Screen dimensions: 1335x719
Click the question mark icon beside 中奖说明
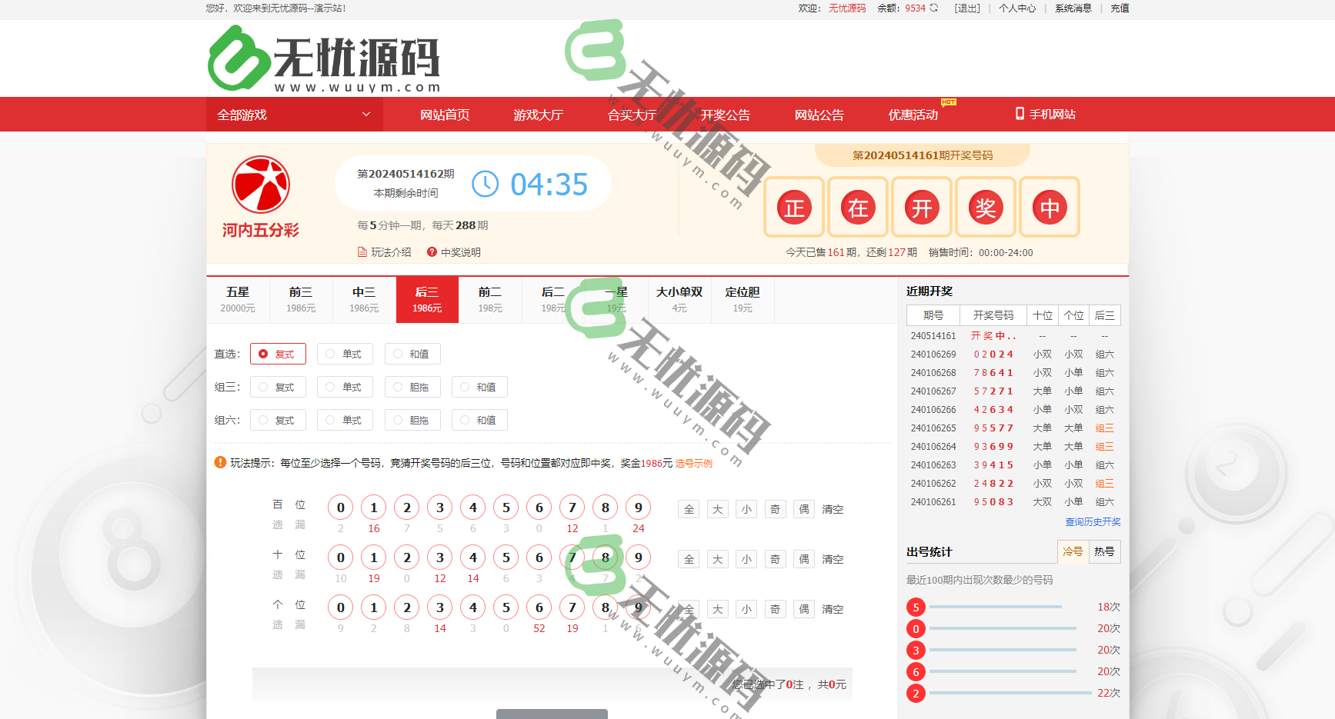coord(432,251)
